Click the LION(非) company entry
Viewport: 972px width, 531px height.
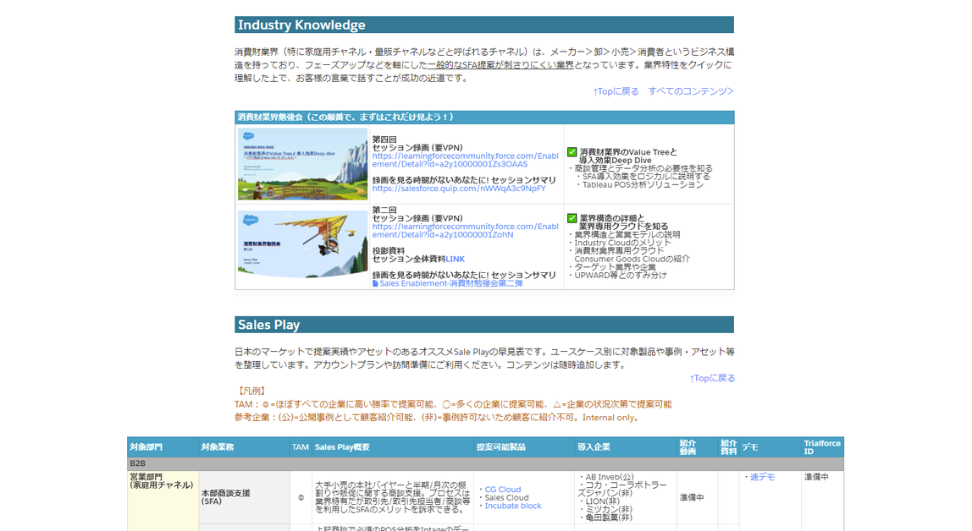tap(602, 501)
